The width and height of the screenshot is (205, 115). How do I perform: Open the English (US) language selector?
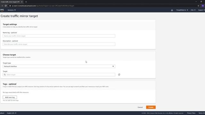coord(12,113)
